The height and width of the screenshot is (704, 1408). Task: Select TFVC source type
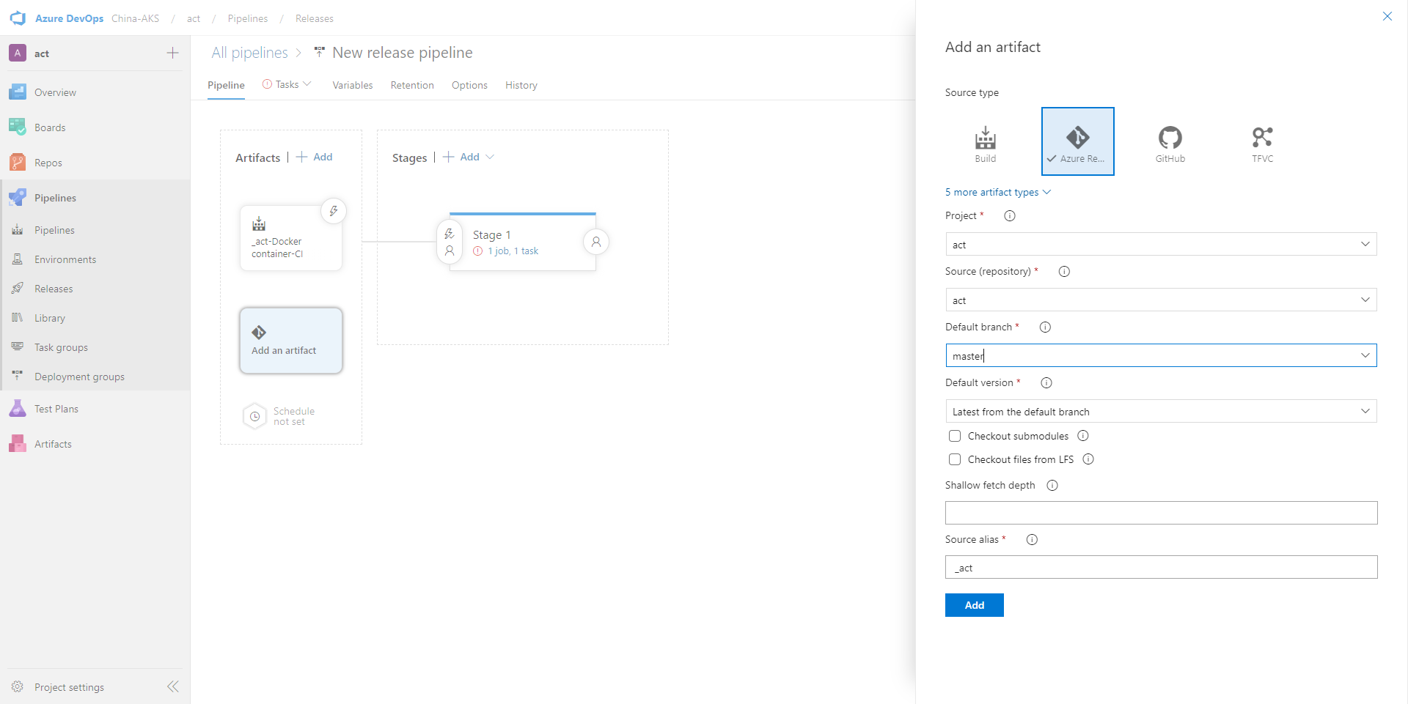pos(1263,142)
